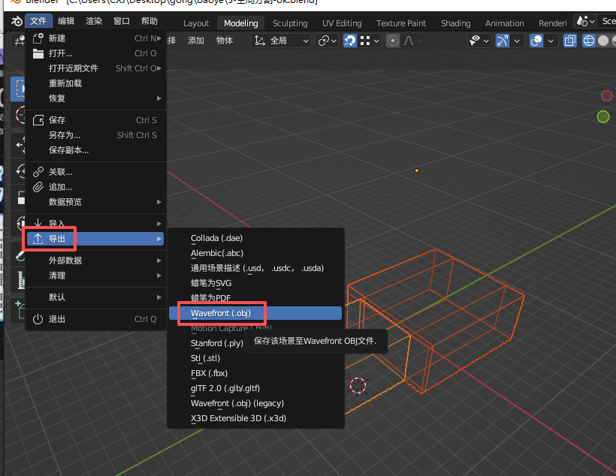The width and height of the screenshot is (616, 476).
Task: Click the Blender logo icon
Action: click(16, 21)
